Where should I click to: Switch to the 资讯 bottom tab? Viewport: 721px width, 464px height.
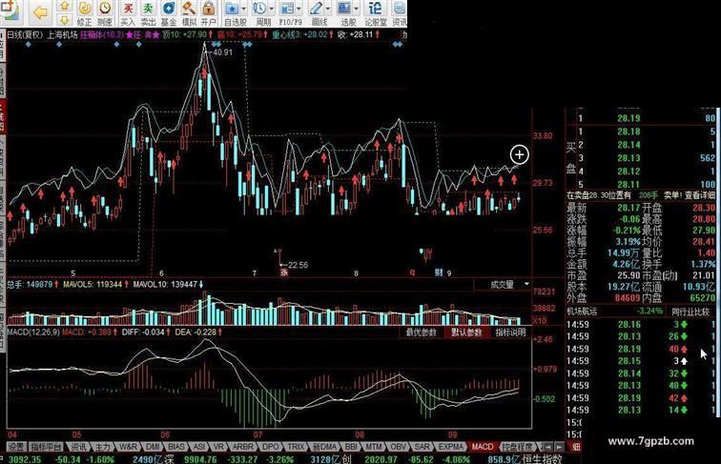click(x=78, y=447)
